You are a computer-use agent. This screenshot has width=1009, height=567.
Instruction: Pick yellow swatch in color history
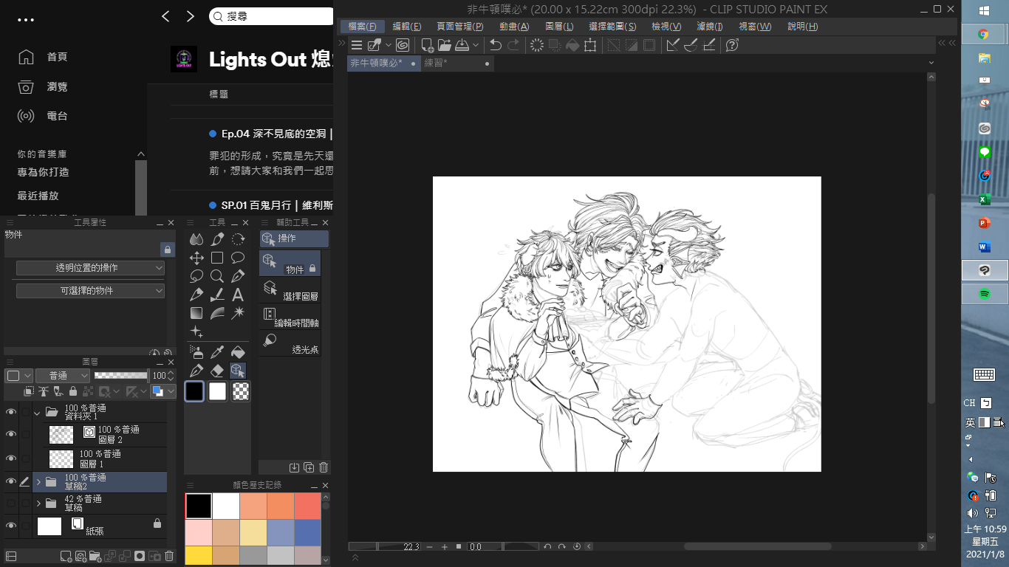point(198,555)
